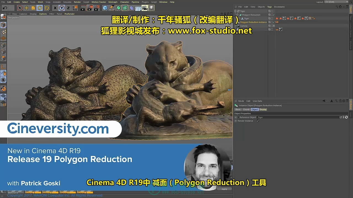Click the Undo arrow in the toolbar
The image size is (353, 198).
point(5,8)
